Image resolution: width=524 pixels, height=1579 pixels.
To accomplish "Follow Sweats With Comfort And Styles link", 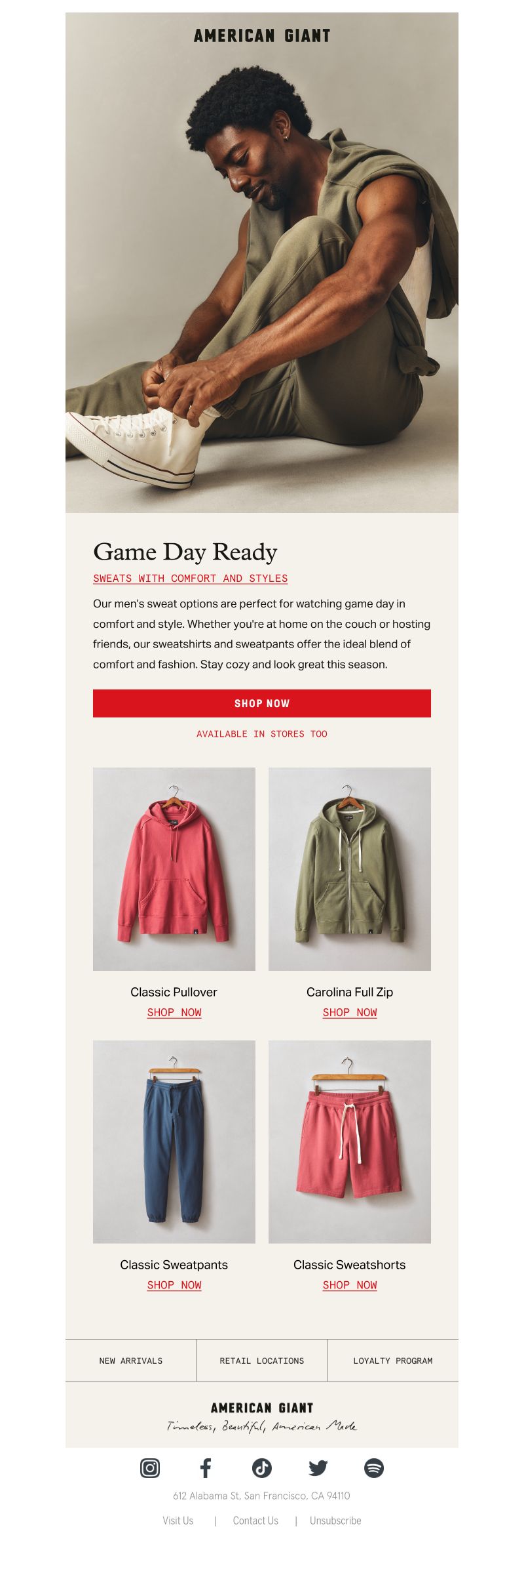I will tap(191, 579).
